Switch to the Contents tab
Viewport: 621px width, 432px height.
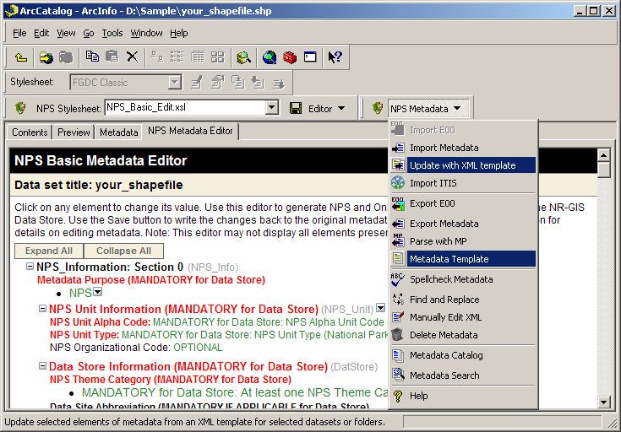pyautogui.click(x=30, y=132)
